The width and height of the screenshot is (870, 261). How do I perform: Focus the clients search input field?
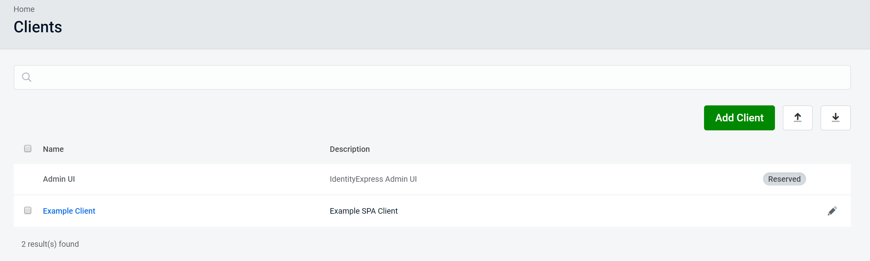[439, 77]
